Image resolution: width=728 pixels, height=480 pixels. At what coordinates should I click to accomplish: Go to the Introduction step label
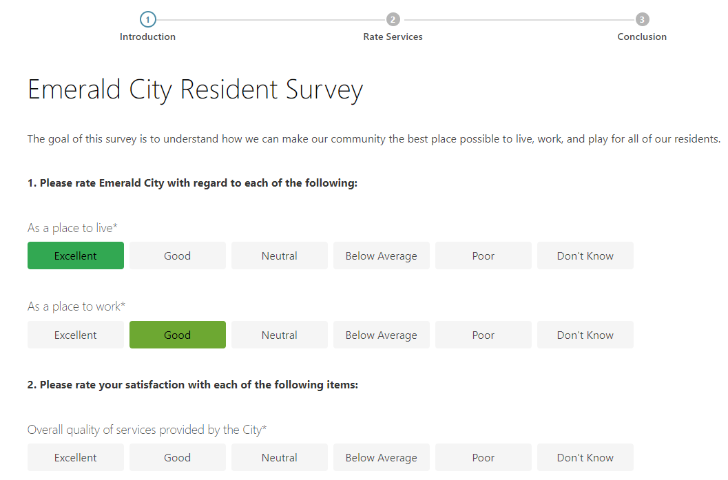point(147,36)
